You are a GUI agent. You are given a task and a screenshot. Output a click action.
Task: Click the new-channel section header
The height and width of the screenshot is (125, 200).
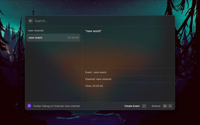point(36,31)
